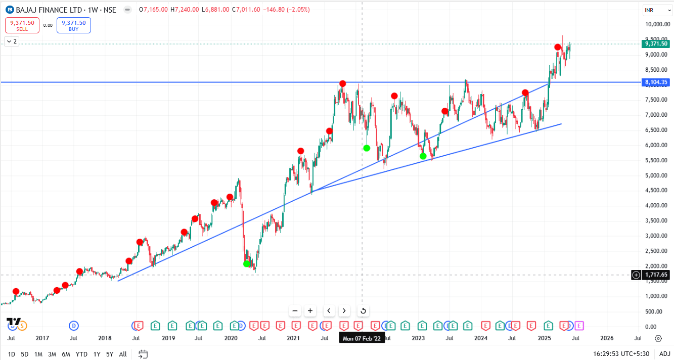Open the green earnings marker above 2023

422,326
